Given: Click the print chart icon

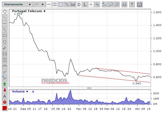Looking at the screenshot, I should 124,4.
